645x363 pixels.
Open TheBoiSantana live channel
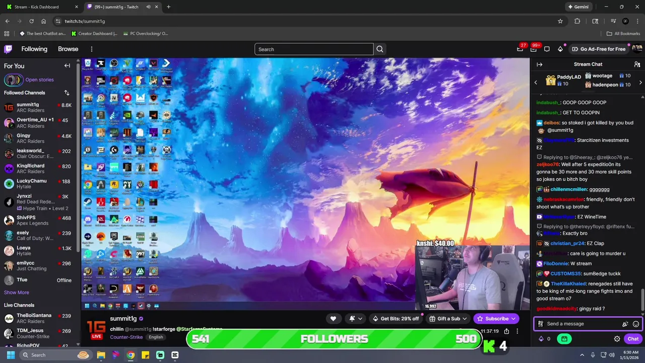tap(38, 318)
